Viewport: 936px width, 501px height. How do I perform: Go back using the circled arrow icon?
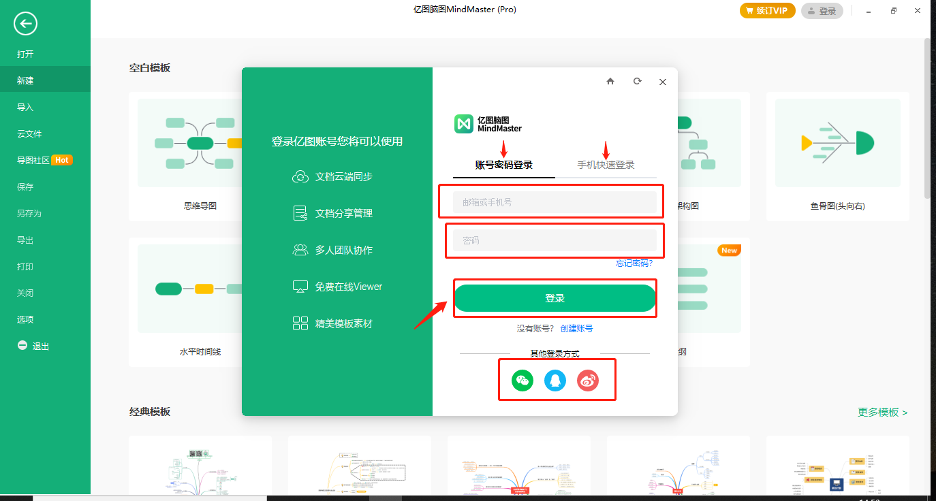(25, 24)
